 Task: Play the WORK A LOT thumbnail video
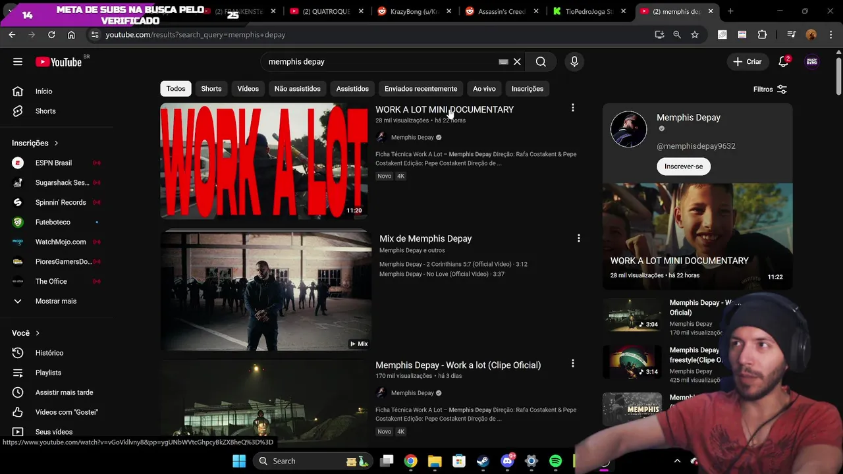click(x=264, y=161)
